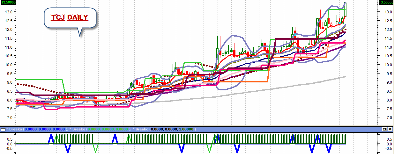
Task: Select the third Breako label ending 1.00000
Action: tap(165, 129)
